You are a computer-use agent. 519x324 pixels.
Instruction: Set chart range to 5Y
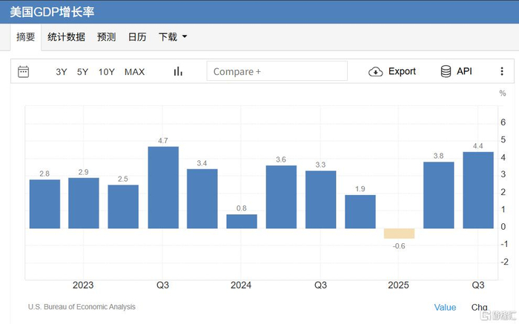click(82, 72)
